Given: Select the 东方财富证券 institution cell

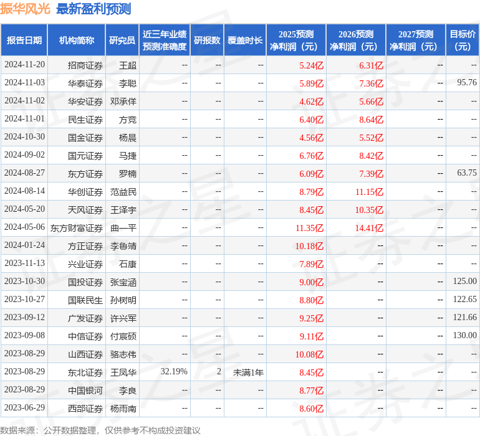Looking at the screenshot, I should (x=77, y=228).
